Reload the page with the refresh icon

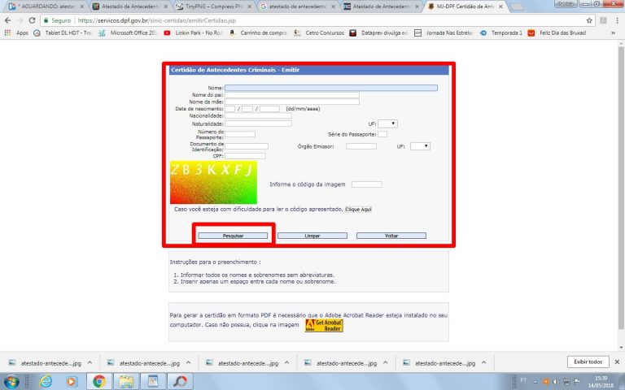33,20
